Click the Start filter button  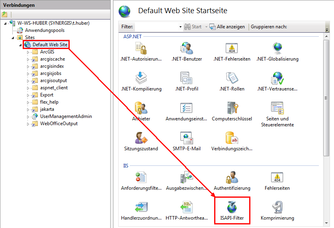tap(193, 27)
